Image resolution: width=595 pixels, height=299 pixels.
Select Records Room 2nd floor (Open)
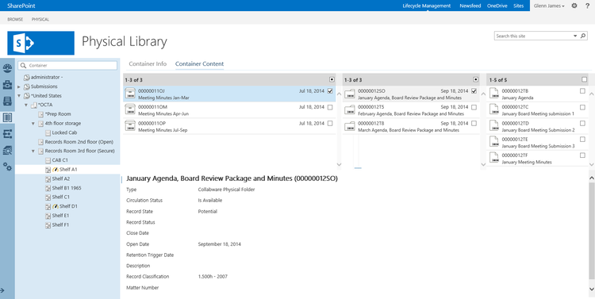pyautogui.click(x=79, y=142)
